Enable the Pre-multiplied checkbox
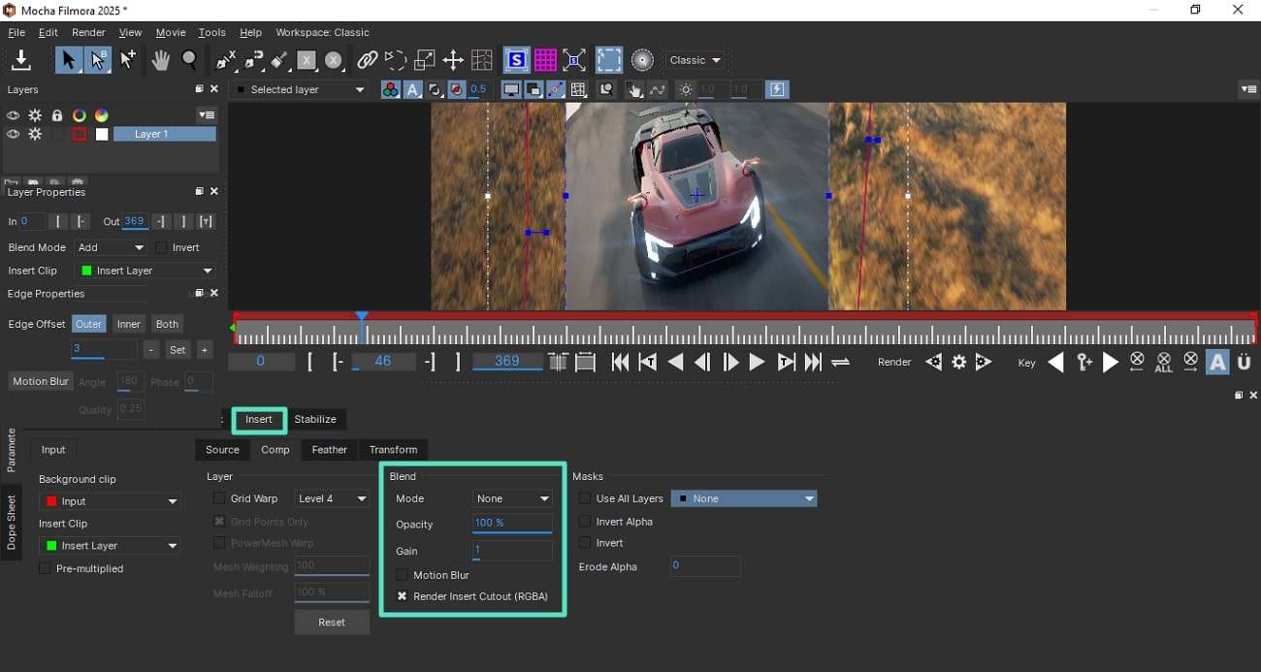The width and height of the screenshot is (1261, 672). [x=45, y=568]
